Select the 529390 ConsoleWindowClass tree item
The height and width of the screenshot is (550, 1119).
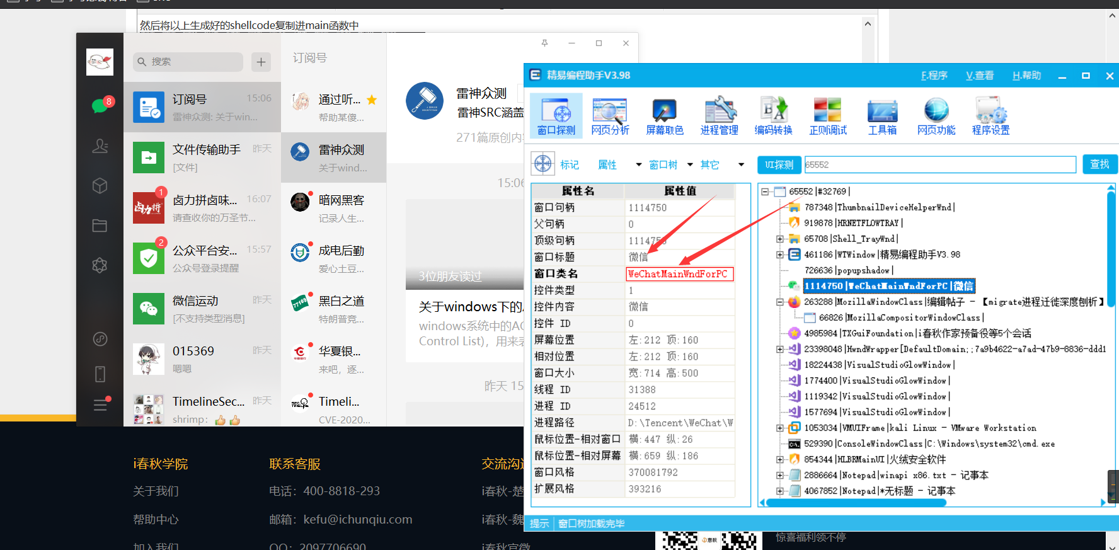929,444
